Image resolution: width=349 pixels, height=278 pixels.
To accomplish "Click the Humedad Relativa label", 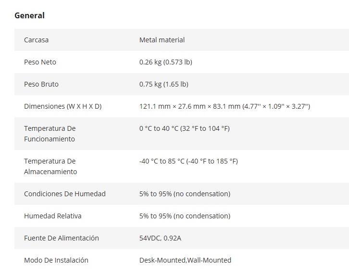I will [53, 216].
